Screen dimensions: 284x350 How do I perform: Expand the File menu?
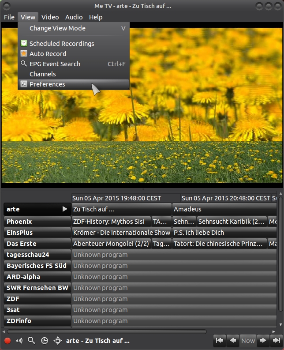pyautogui.click(x=9, y=17)
